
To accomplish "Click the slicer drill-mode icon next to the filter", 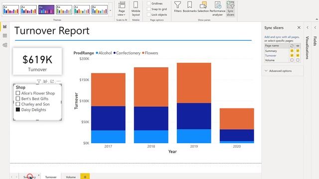I will pos(45,82).
